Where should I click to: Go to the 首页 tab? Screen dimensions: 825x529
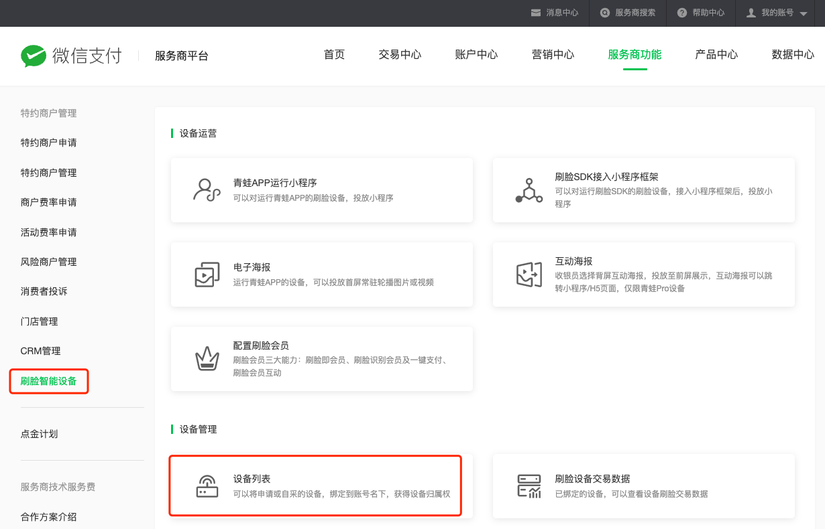(x=334, y=55)
